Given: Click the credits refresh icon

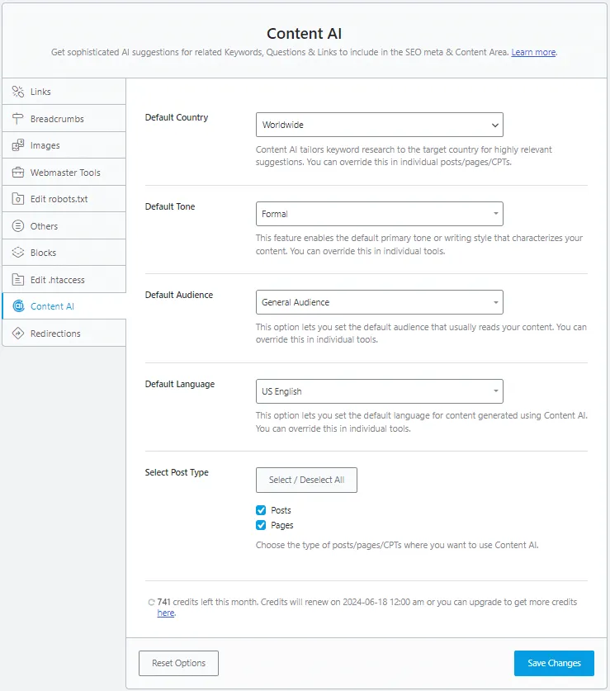Looking at the screenshot, I should click(x=150, y=603).
